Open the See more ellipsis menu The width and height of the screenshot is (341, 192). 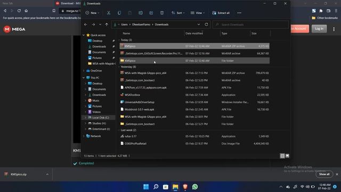[x=239, y=13]
